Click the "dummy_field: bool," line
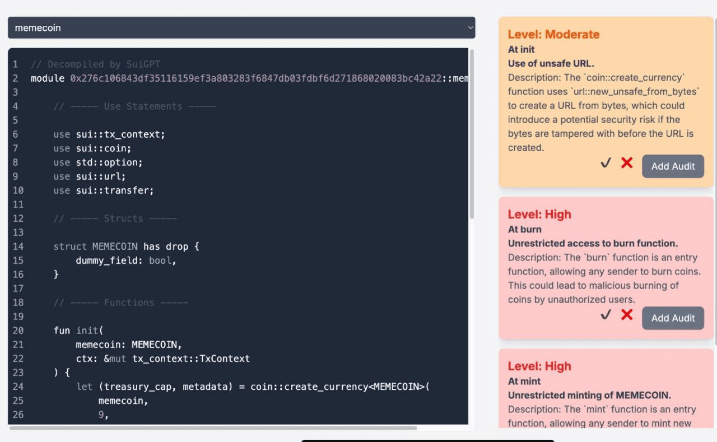The width and height of the screenshot is (717, 442). coord(126,260)
